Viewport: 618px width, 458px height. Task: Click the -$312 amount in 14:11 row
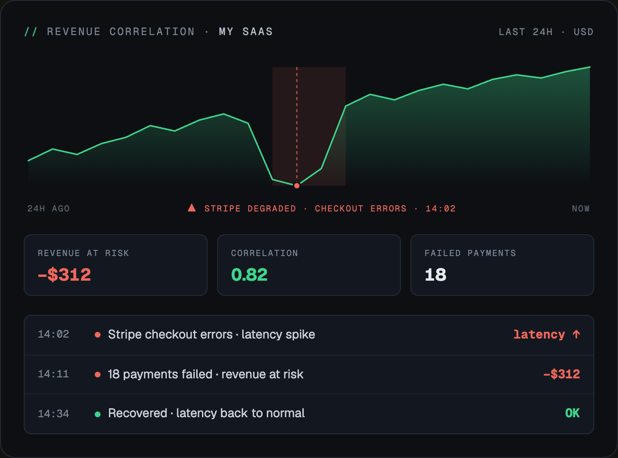562,374
